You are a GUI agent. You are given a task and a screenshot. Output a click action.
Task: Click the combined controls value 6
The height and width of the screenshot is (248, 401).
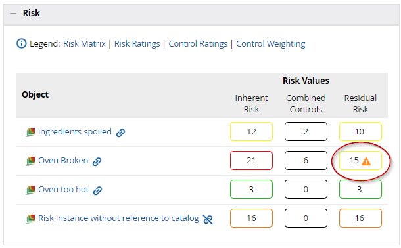point(306,161)
